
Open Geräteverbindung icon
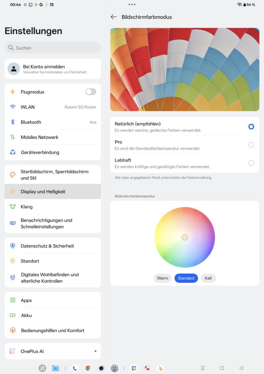(x=12, y=152)
